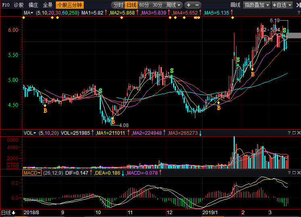Screen dimensions: 301x217
Task: Open the 全景 panorama tab
Action: pos(48,5)
